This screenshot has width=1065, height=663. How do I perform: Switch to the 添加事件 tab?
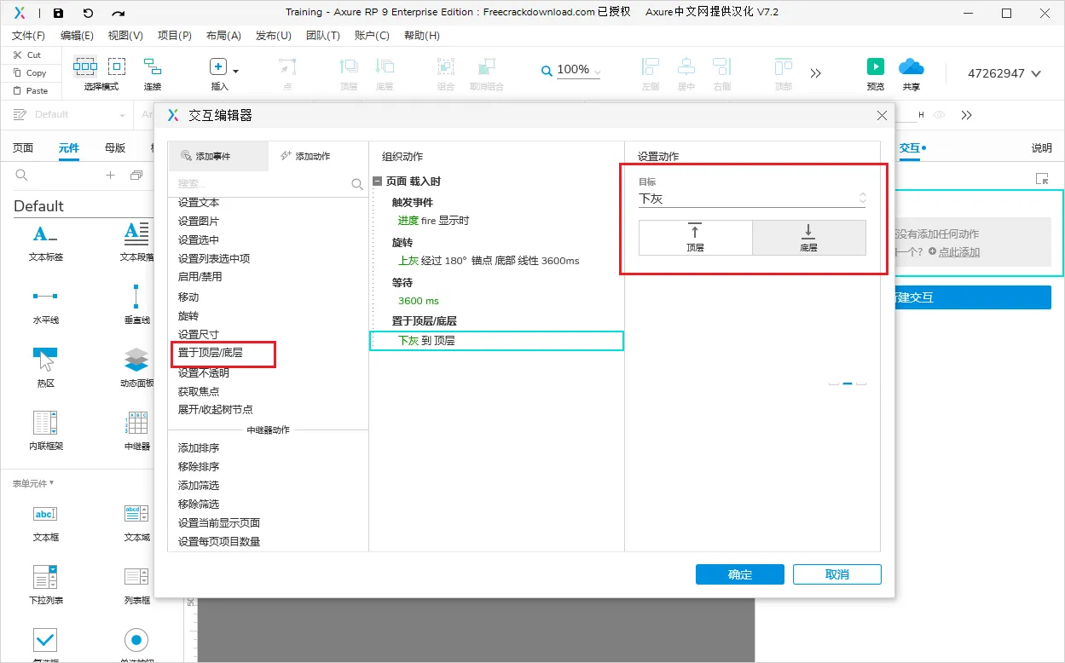tap(218, 156)
